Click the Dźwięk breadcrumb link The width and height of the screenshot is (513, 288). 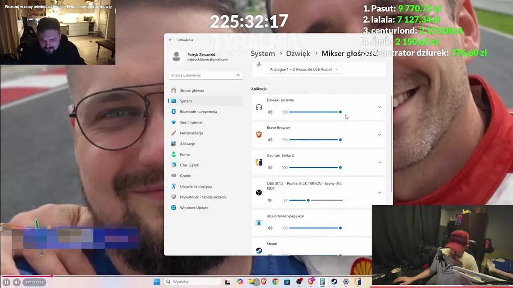[298, 53]
